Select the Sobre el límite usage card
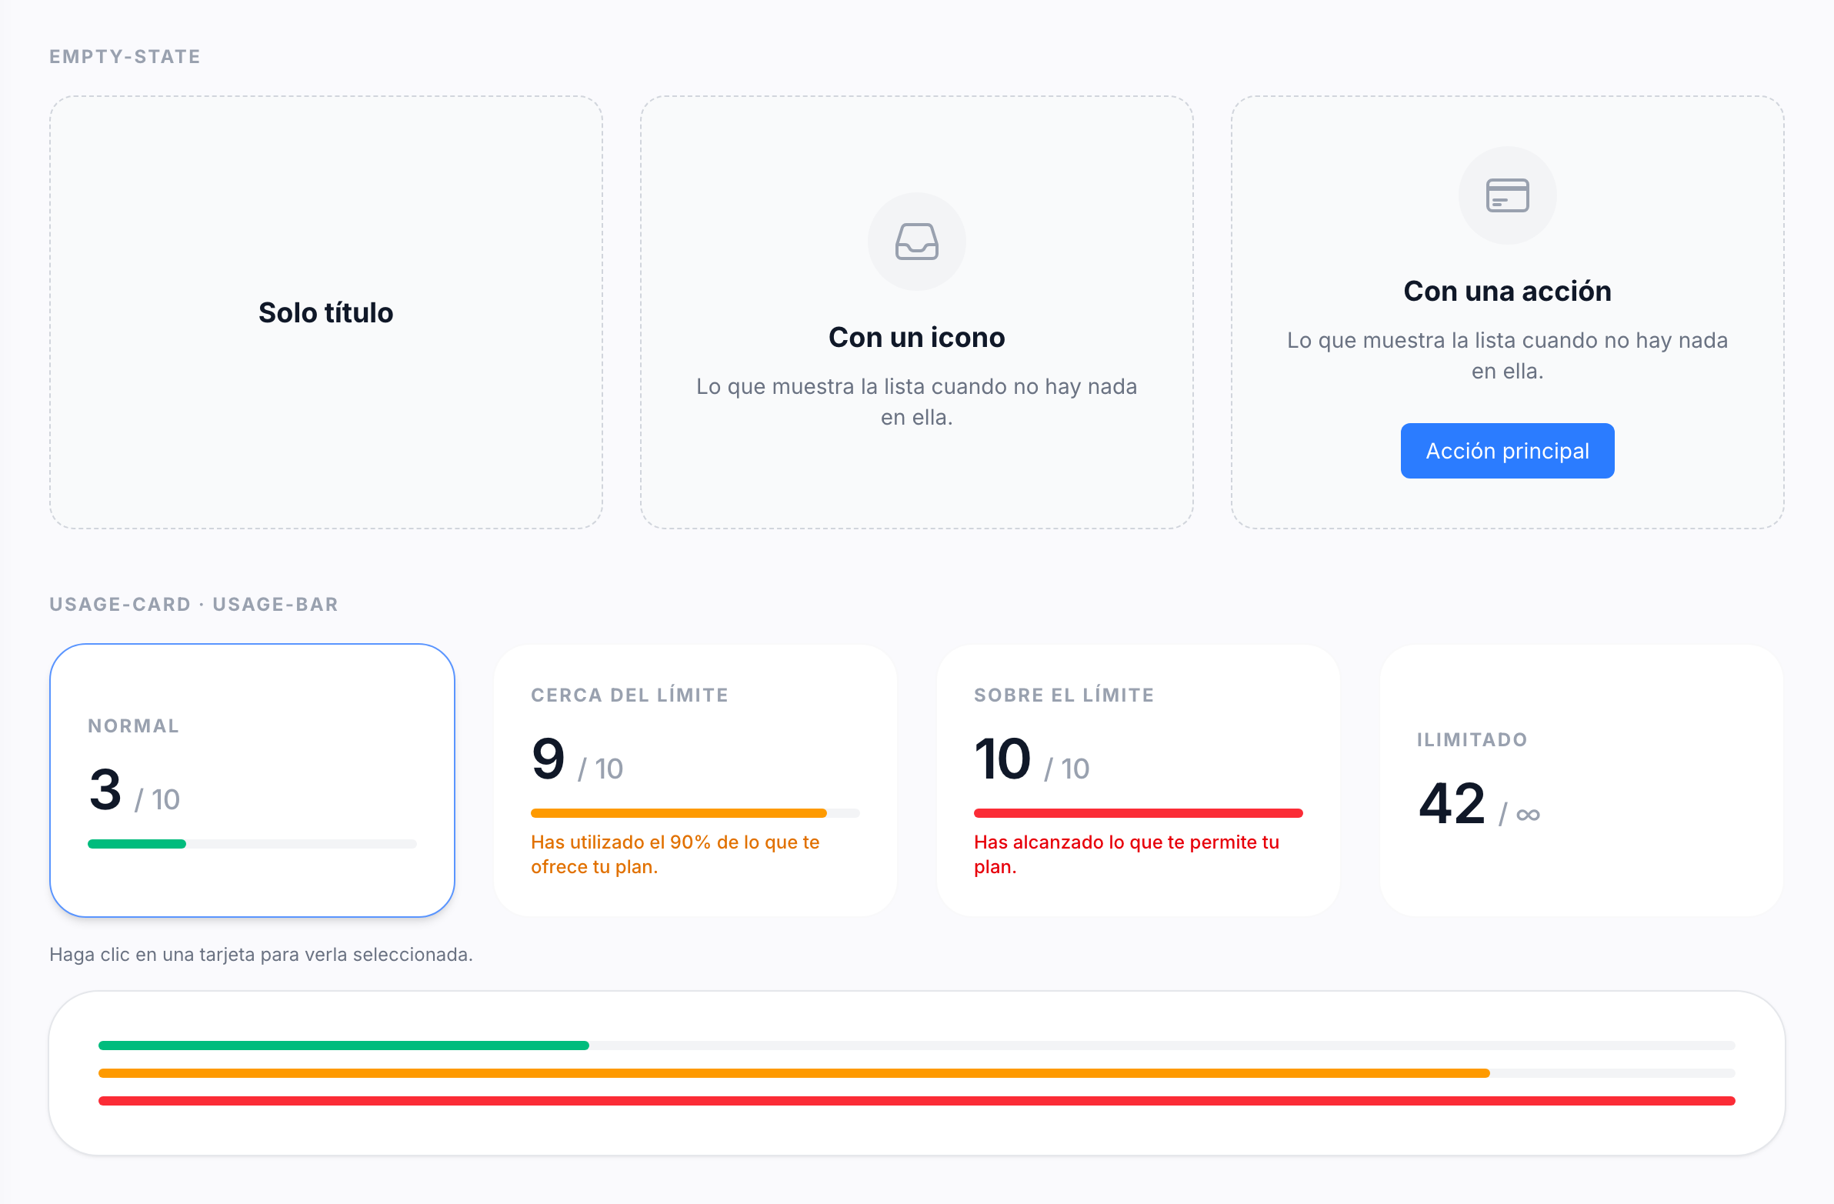 point(1137,780)
